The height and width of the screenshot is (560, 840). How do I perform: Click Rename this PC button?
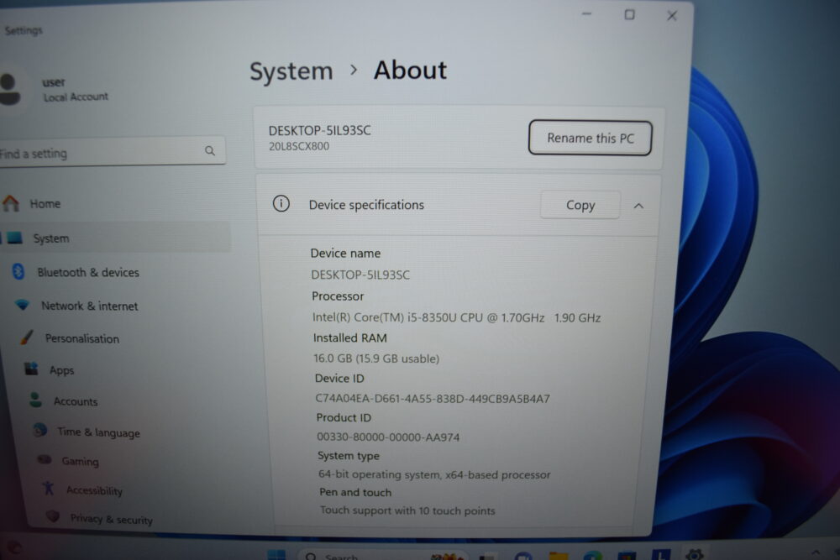tap(590, 139)
